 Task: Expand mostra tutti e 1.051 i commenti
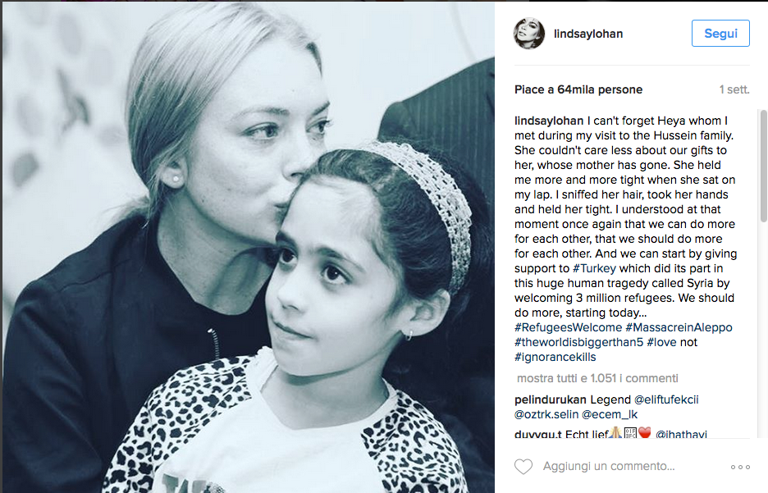[x=597, y=378]
